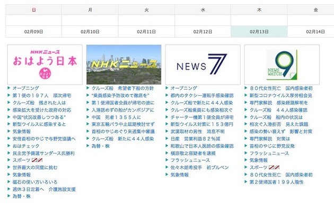Open the News Watch 9 program thumbnail

point(282,65)
